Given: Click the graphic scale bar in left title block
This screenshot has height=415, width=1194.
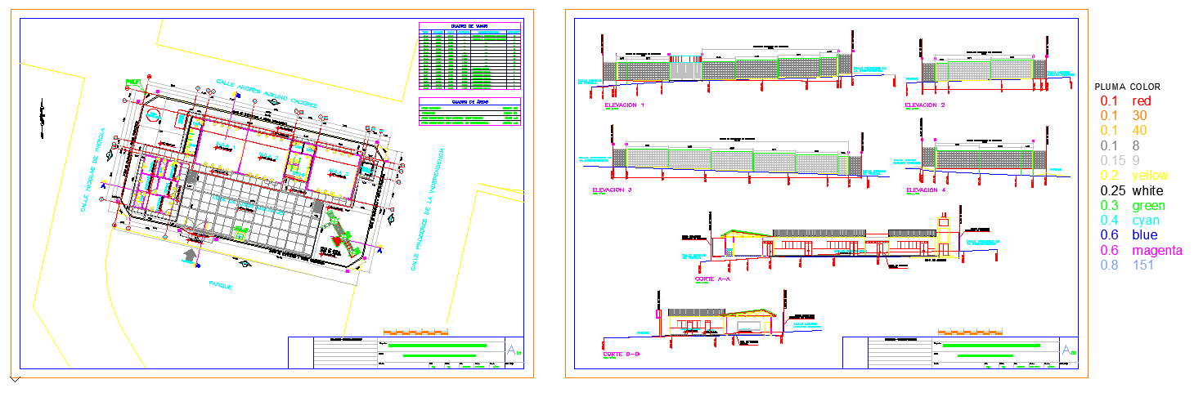Looking at the screenshot, I should [x=416, y=332].
